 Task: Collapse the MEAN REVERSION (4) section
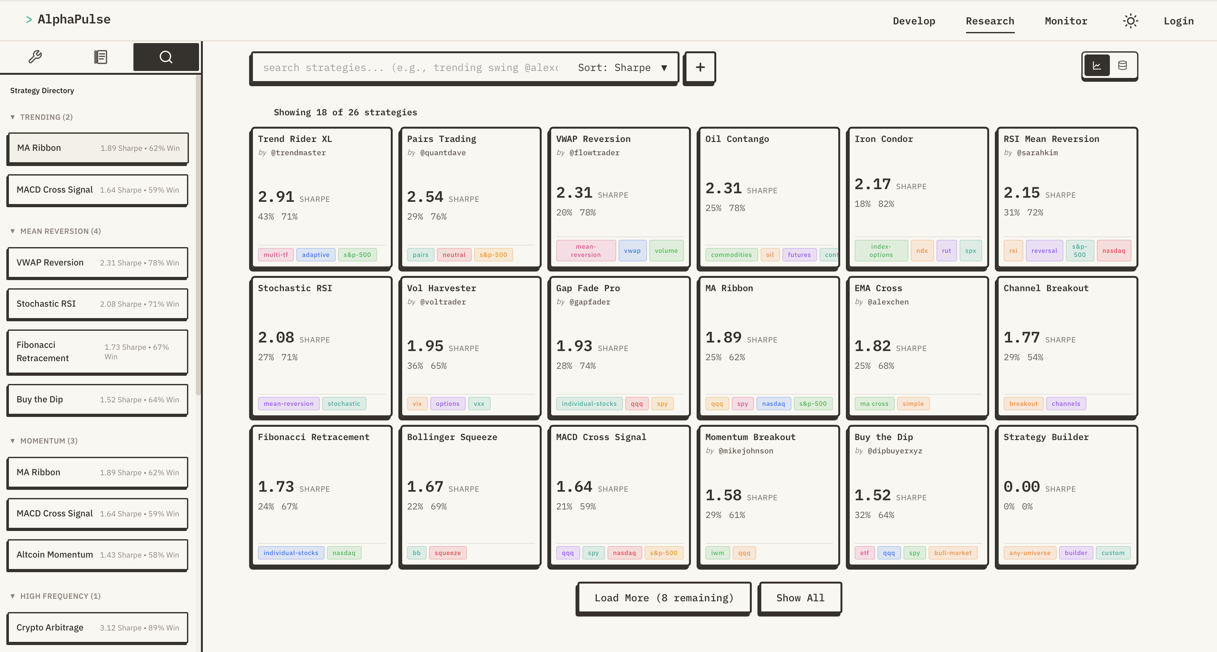click(x=55, y=231)
